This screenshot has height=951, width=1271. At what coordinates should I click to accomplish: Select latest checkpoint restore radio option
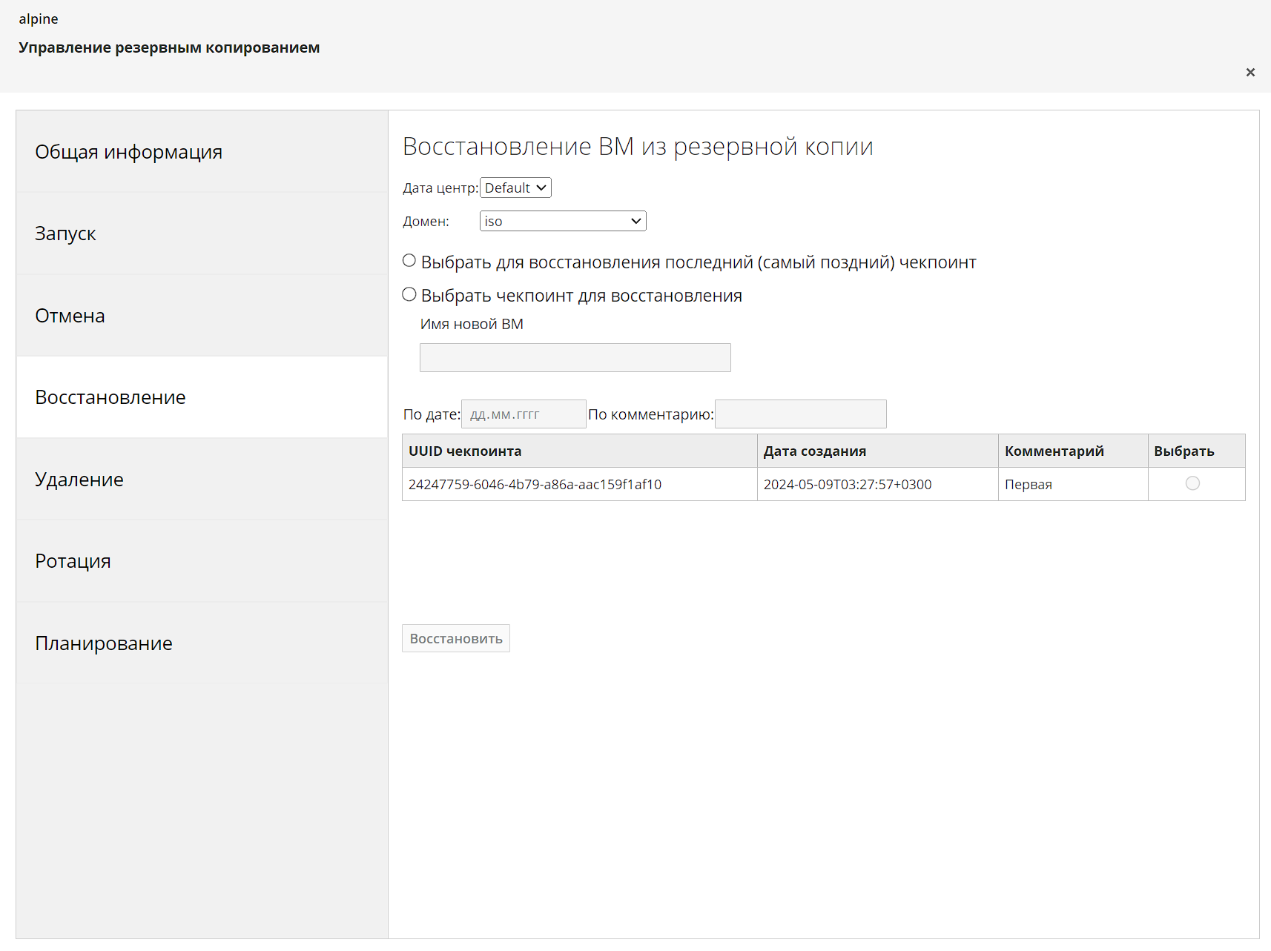coord(409,261)
